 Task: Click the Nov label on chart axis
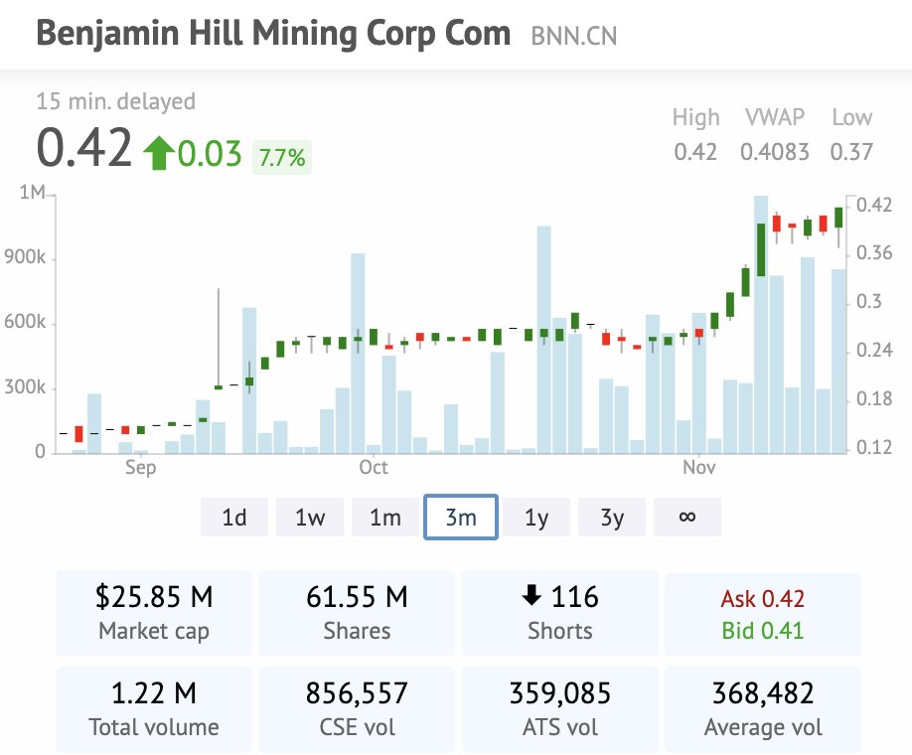(699, 467)
